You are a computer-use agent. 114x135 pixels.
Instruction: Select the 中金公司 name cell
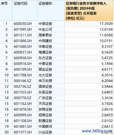[x=51, y=29]
